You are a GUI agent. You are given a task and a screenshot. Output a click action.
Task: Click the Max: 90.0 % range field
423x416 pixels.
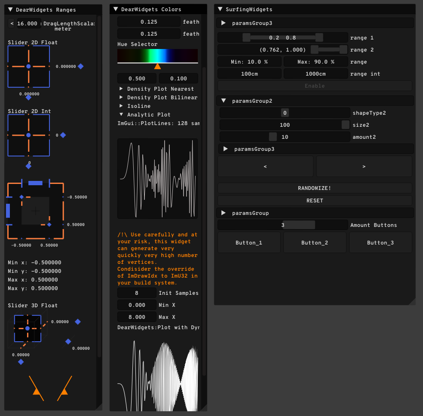[x=316, y=62]
